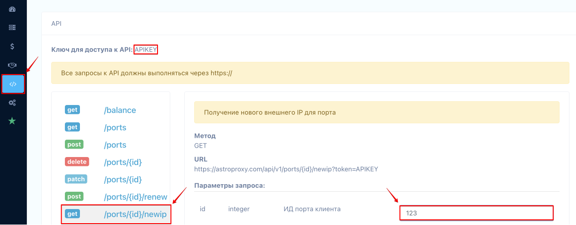The height and width of the screenshot is (225, 576).
Task: Select the get /ports/{id}/newip endpoint
Action: [x=116, y=215]
